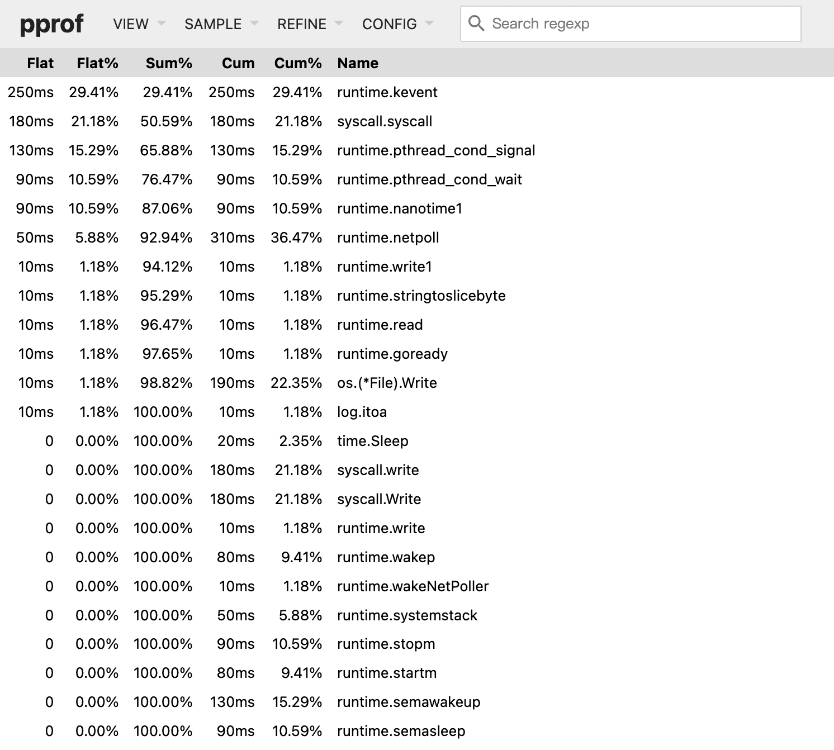Screen dimensions: 834x750
Task: Click the Name column header
Action: pos(357,63)
